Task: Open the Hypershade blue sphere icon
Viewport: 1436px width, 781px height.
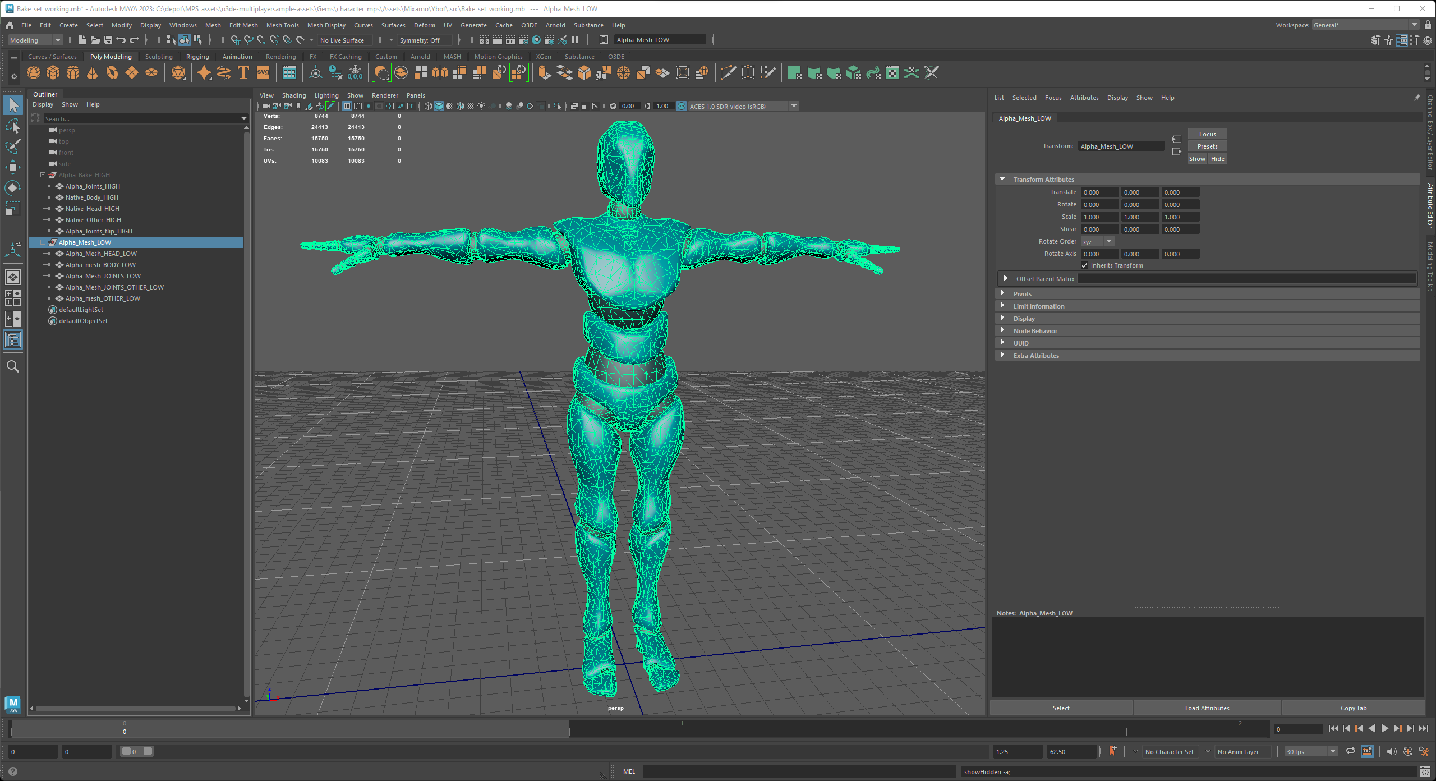Action: tap(536, 40)
